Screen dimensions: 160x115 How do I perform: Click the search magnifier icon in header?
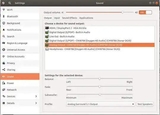pyautogui.click(x=9, y=3)
